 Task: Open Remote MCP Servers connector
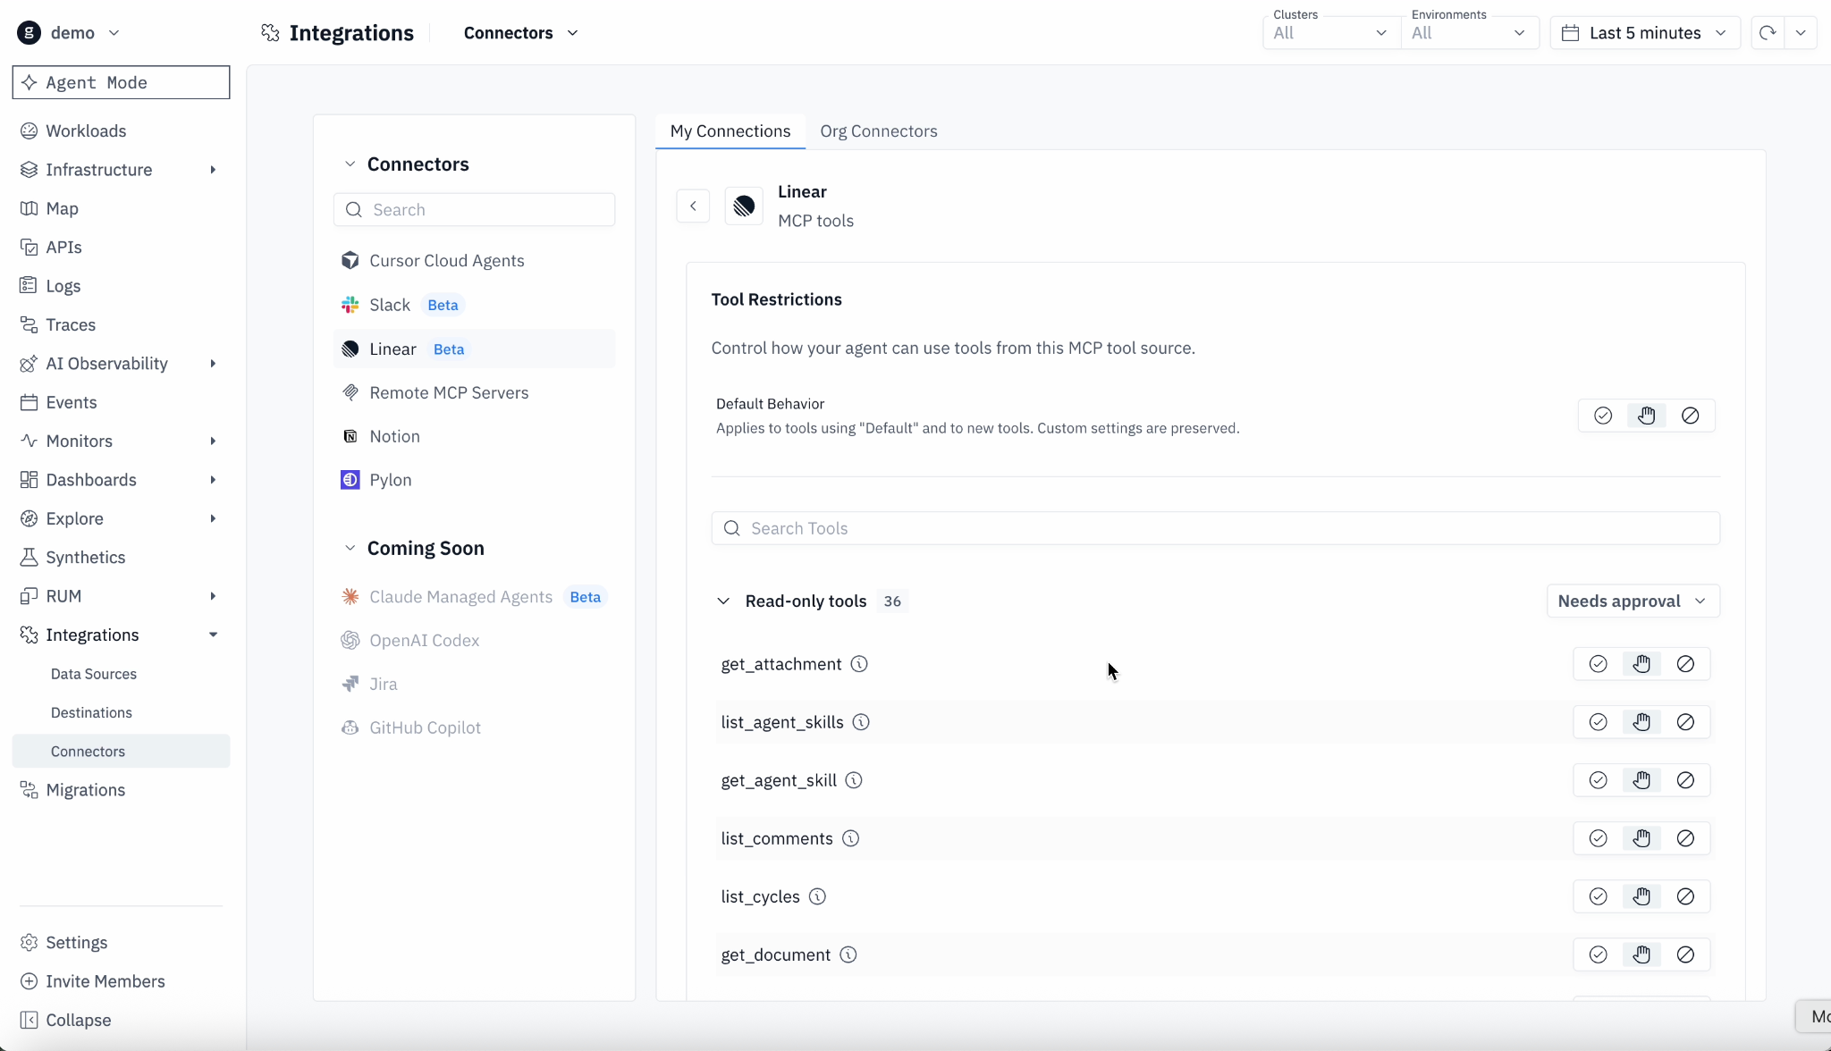point(474,392)
